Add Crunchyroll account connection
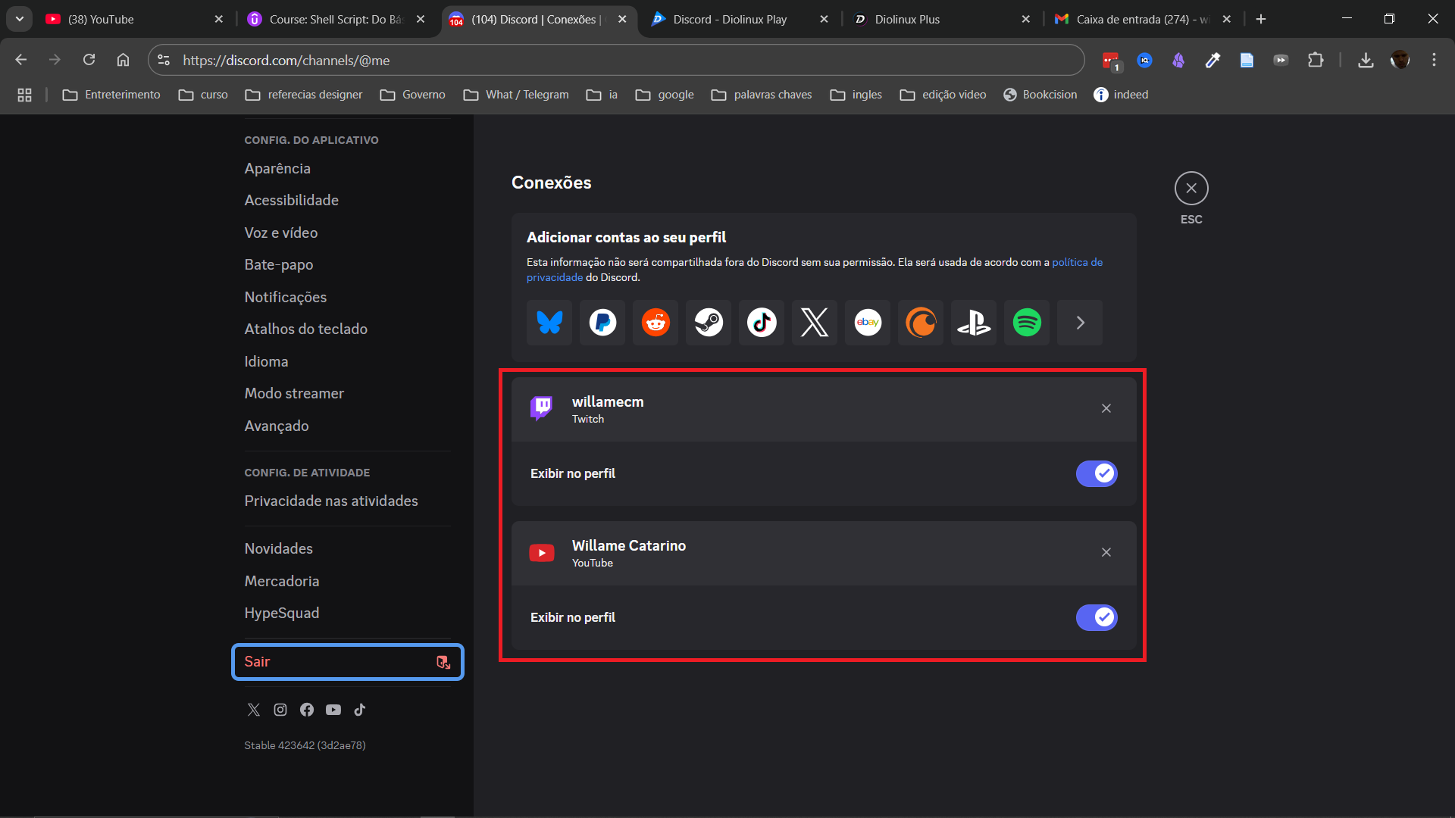Screen dimensions: 1455x818 point(921,323)
